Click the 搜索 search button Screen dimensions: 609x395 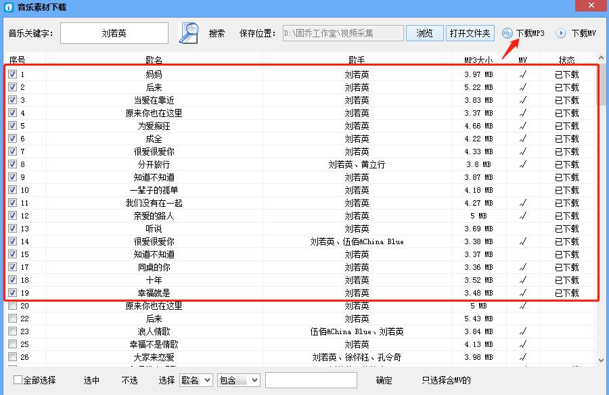pyautogui.click(x=216, y=32)
